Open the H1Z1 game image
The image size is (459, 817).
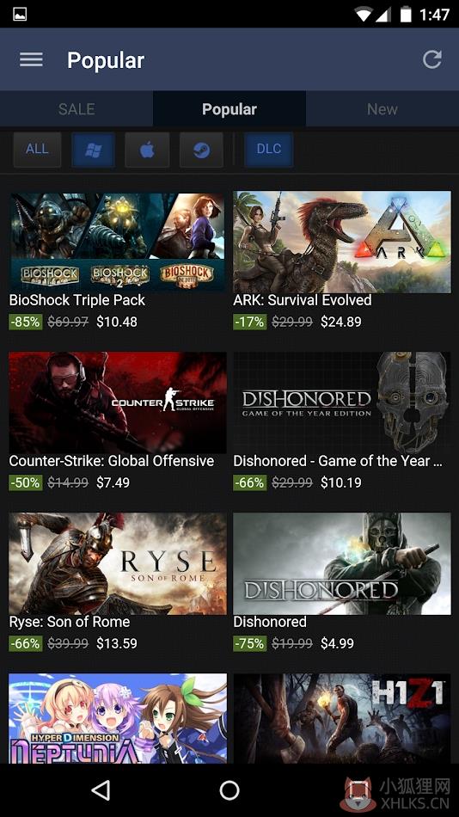pos(342,718)
